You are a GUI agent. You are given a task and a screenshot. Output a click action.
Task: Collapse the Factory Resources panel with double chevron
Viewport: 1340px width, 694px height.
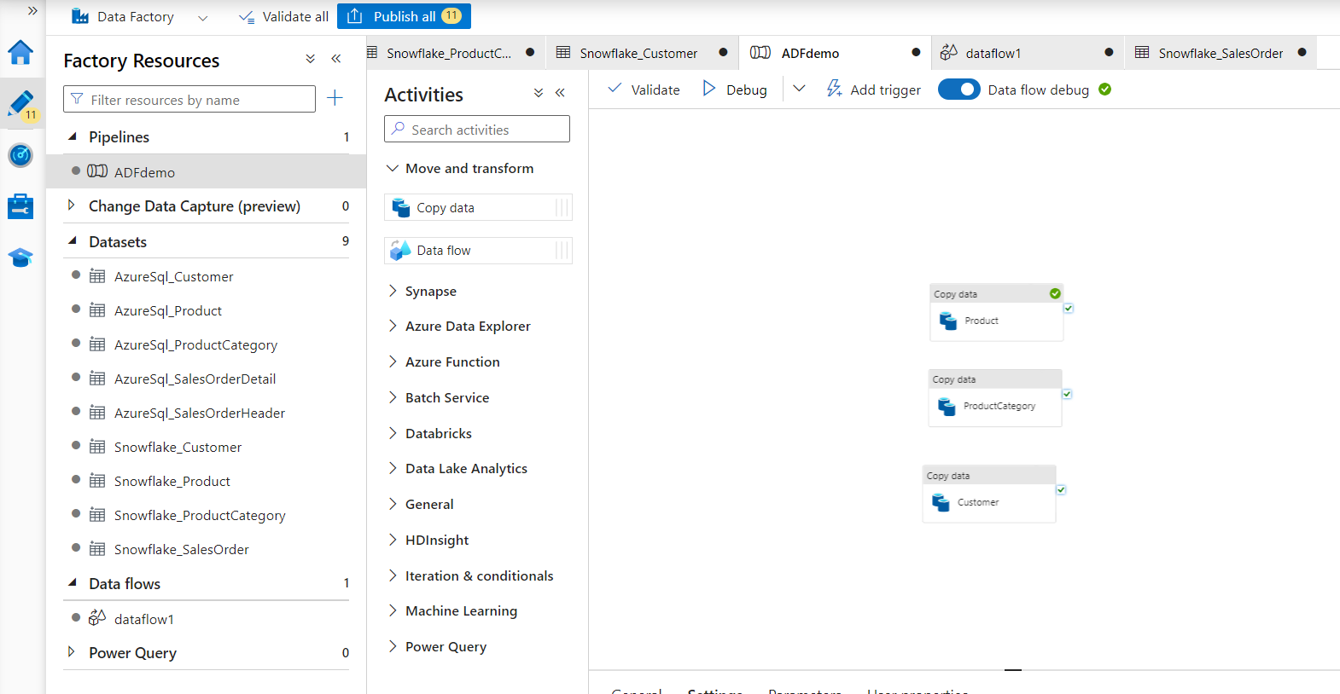click(x=336, y=59)
